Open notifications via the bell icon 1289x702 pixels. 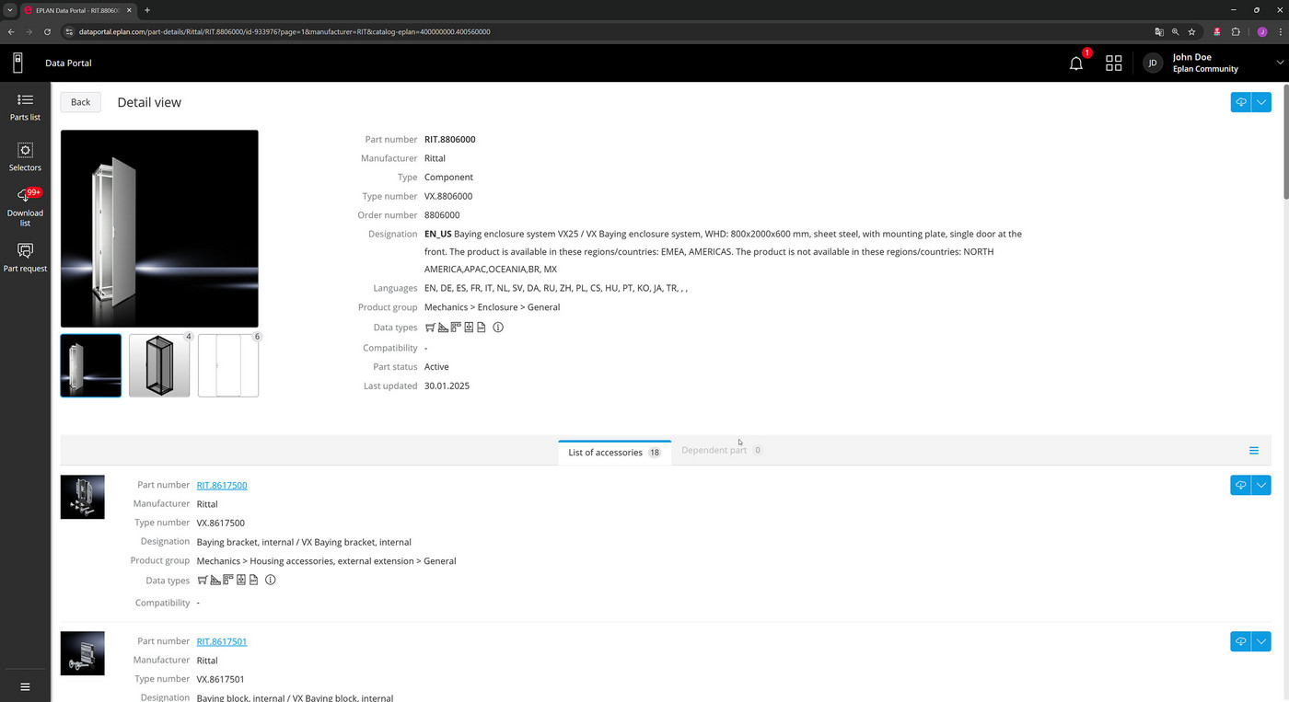point(1075,63)
